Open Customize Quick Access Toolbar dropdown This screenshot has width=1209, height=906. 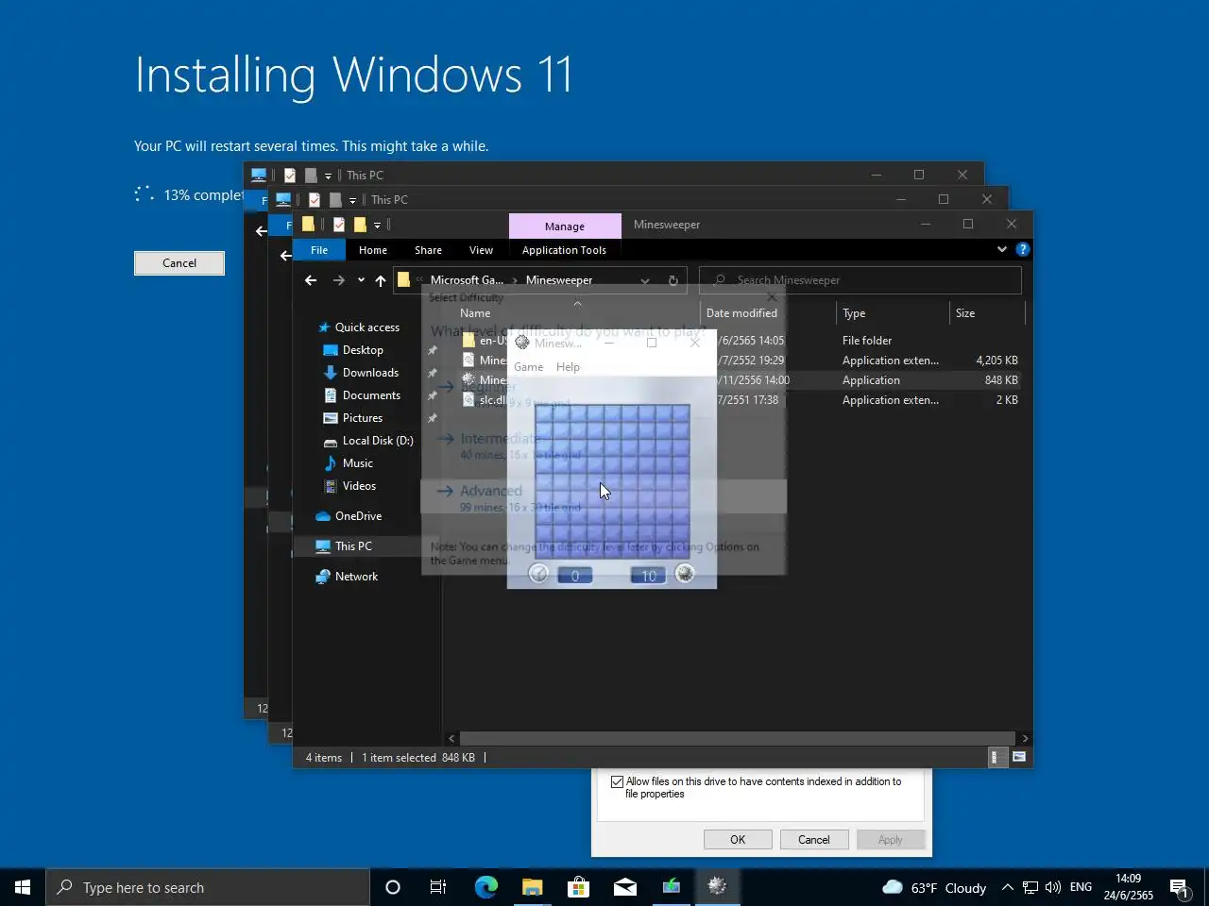(377, 225)
